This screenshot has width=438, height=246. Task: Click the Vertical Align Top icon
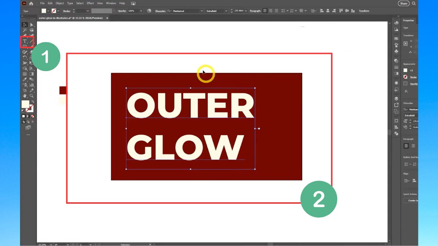pyautogui.click(x=341, y=11)
